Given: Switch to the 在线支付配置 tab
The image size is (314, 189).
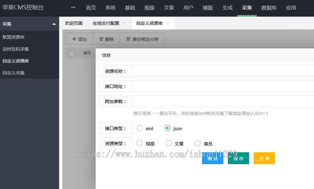Looking at the screenshot, I should (106, 23).
